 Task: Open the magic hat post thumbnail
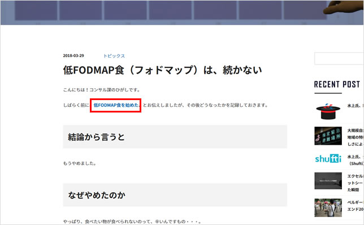pos(328,111)
